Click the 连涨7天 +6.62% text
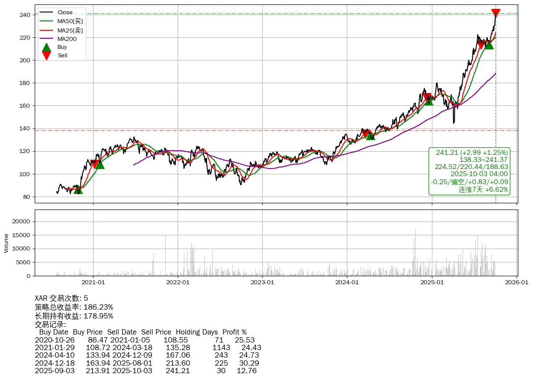533x379 pixels. tap(483, 189)
